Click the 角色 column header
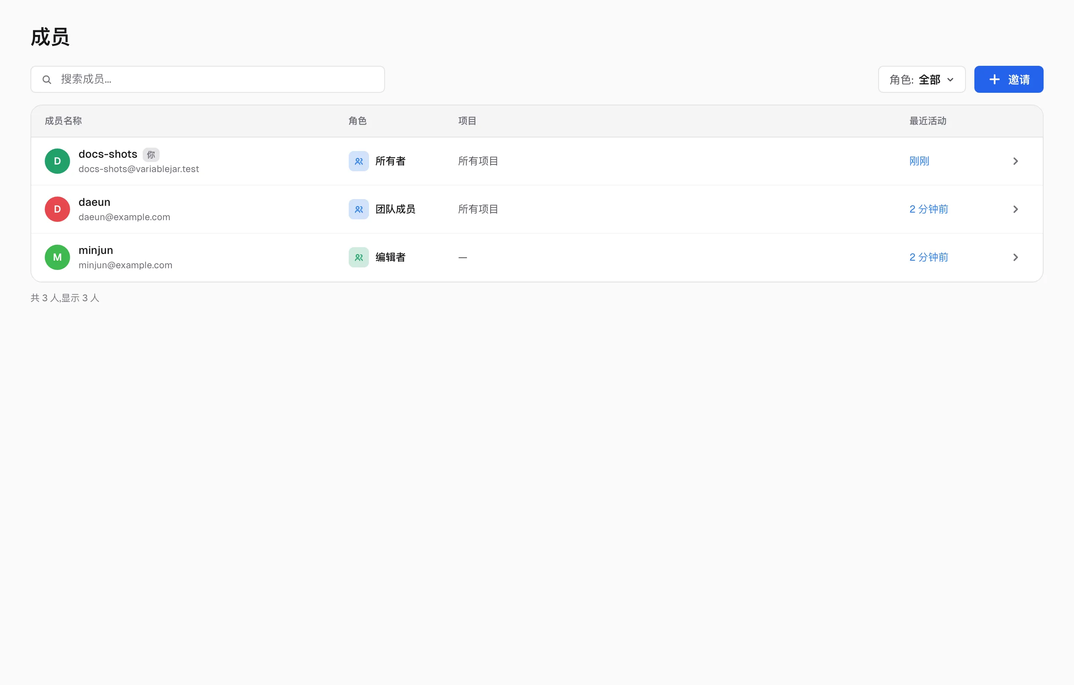Image resolution: width=1074 pixels, height=685 pixels. [358, 121]
